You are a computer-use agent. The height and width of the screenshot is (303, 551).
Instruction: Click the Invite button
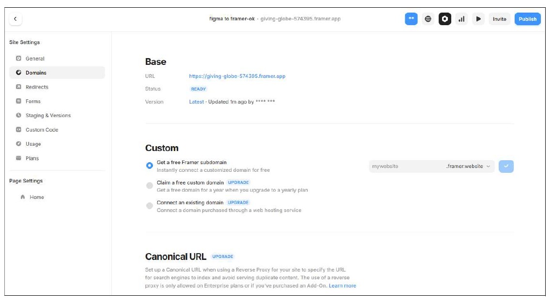click(499, 19)
